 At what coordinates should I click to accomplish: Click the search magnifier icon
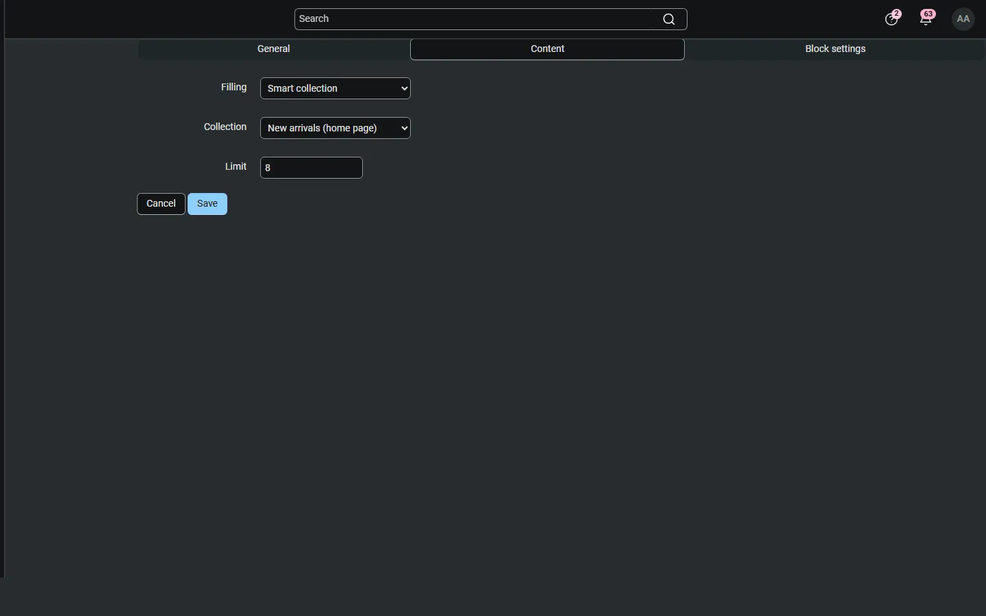click(669, 20)
